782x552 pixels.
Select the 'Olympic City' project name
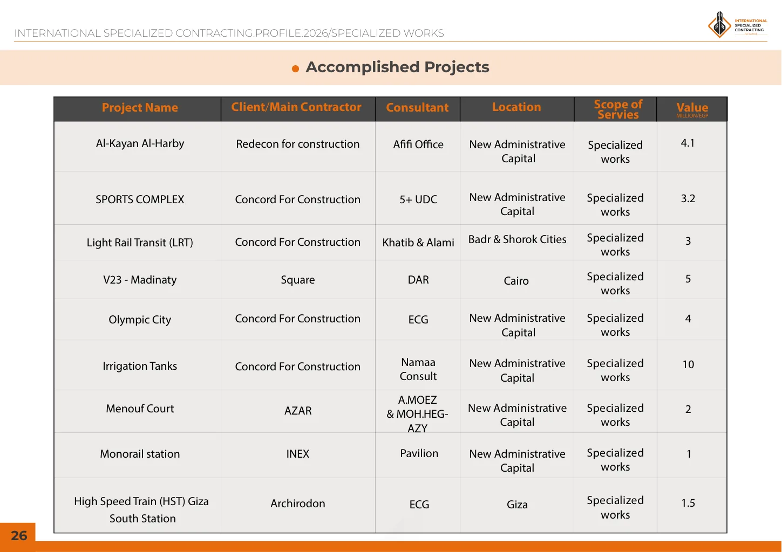(x=140, y=320)
